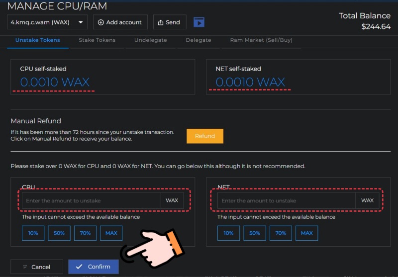The width and height of the screenshot is (398, 277).
Task: Click the orange Refund button
Action: click(205, 136)
